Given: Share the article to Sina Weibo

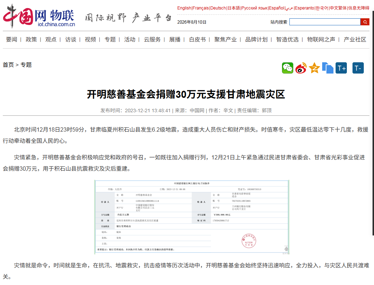Looking at the screenshot, I should [x=301, y=68].
